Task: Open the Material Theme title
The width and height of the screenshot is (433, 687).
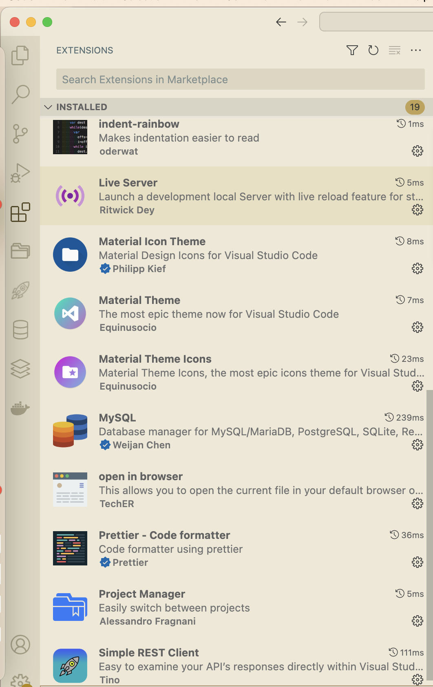Action: 139,300
